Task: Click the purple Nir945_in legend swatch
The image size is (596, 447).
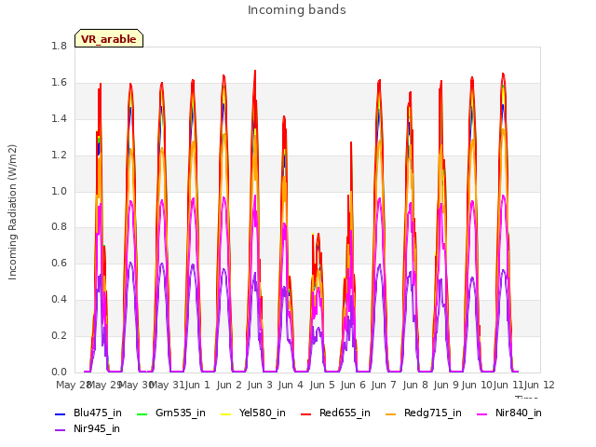Action: coord(61,430)
